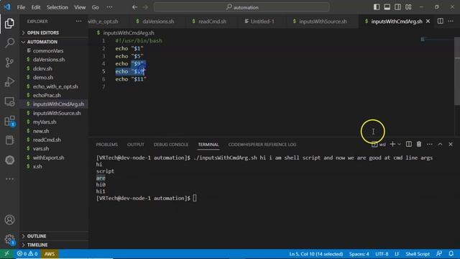The image size is (460, 259).
Task: Open the PROBLEMS panel tab
Action: pyautogui.click(x=107, y=145)
